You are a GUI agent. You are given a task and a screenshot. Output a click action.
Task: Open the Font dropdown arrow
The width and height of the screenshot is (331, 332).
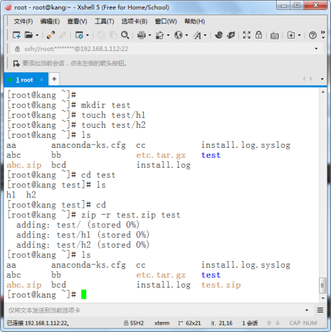click(x=205, y=35)
